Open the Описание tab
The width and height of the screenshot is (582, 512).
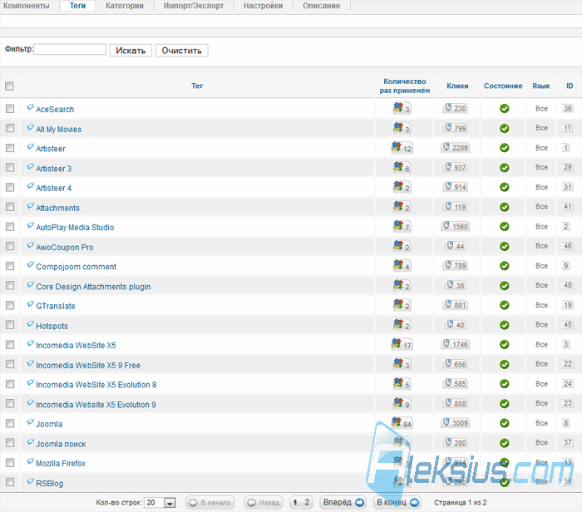[322, 6]
